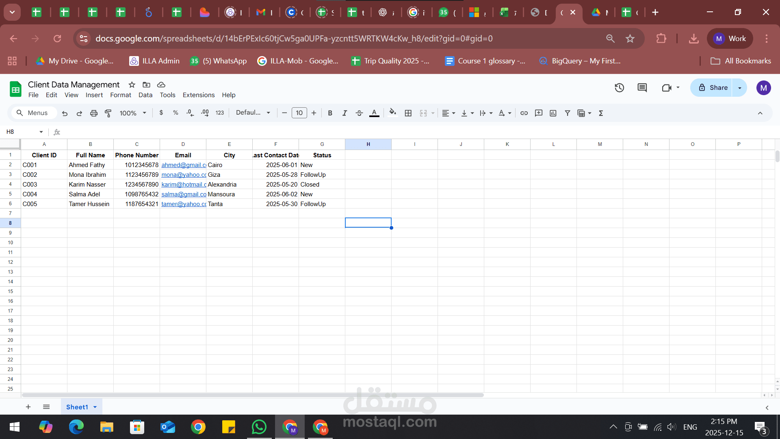Click the insert link icon
This screenshot has height=439, width=780.
[524, 113]
